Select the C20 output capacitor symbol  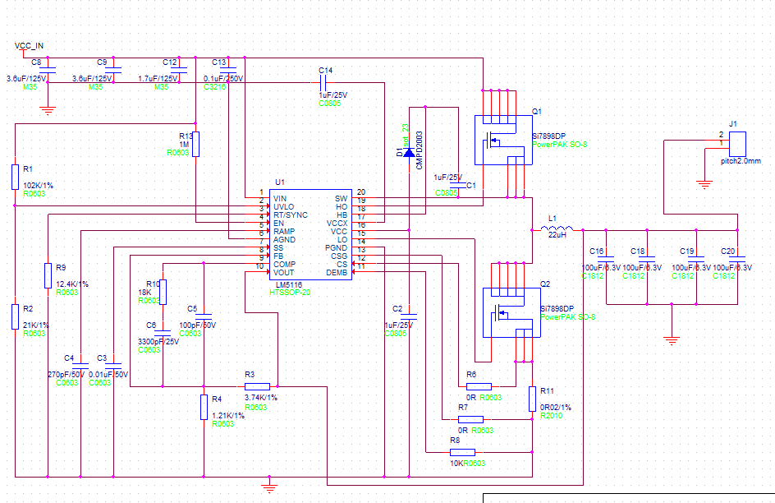point(737,259)
